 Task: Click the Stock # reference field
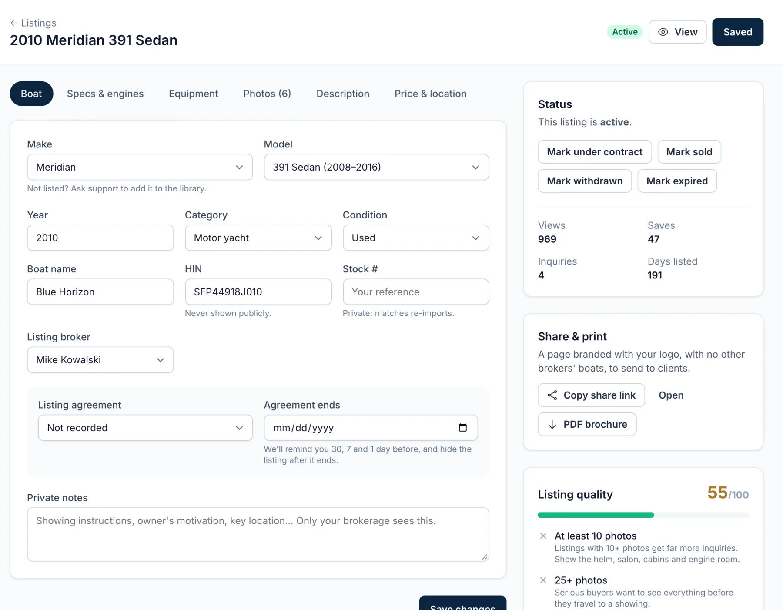(416, 292)
